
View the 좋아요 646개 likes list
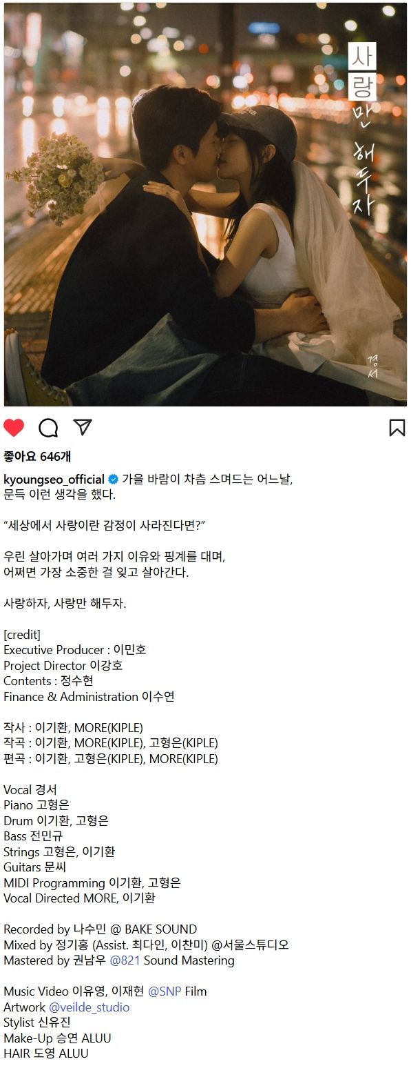point(37,456)
